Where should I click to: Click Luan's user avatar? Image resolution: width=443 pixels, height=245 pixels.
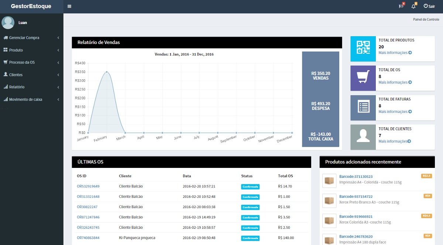(8, 23)
